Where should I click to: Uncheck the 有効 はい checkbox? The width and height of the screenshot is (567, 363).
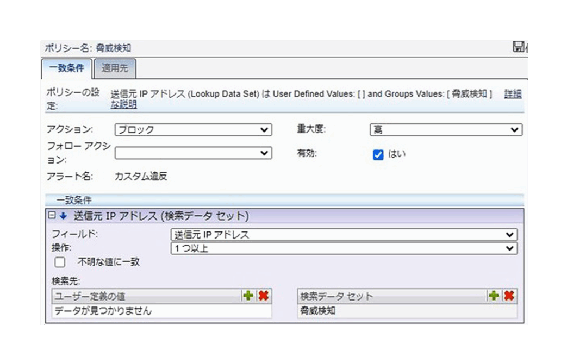tap(378, 154)
